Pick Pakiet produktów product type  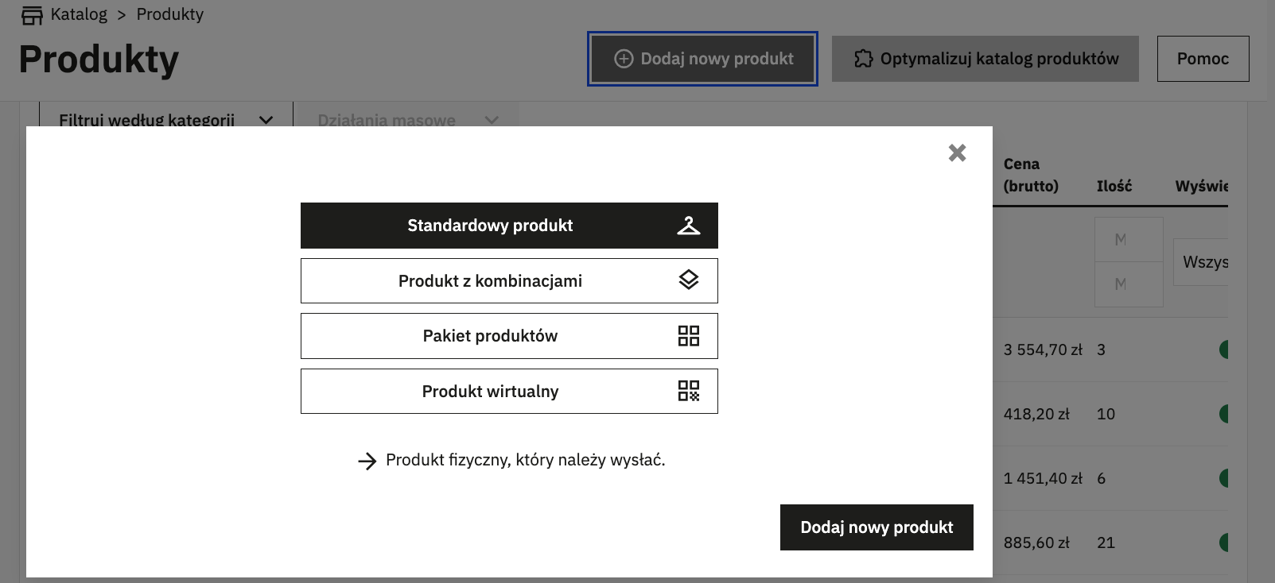509,336
